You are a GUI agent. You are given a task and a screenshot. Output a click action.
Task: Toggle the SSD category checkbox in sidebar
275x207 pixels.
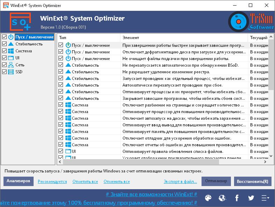pos(5,72)
